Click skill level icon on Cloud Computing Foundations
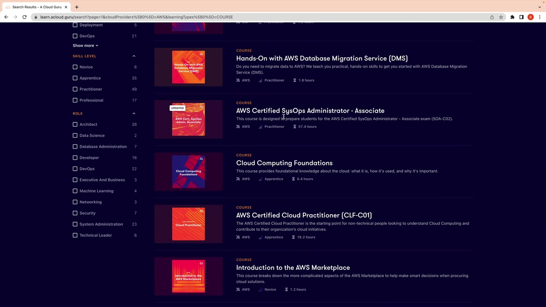546x307 pixels. [x=260, y=179]
